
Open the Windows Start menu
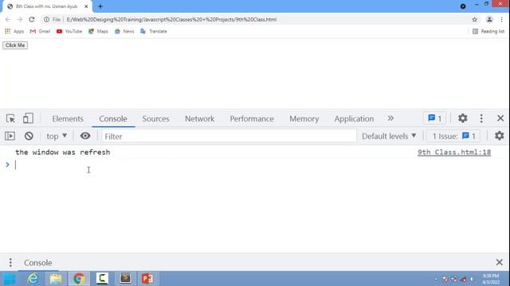click(x=9, y=279)
